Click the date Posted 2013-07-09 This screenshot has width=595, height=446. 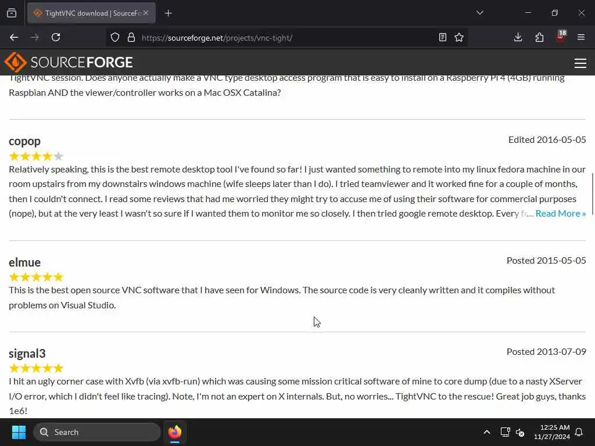[546, 351]
